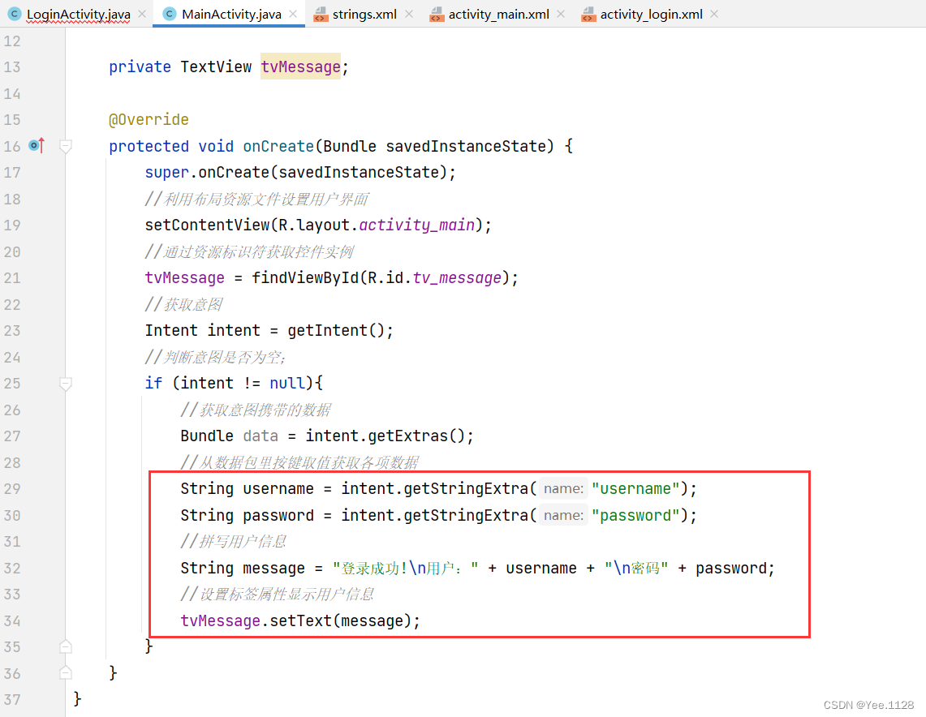Screen dimensions: 926x717
Task: Click the override gutter icon on line 16
Action: pyautogui.click(x=37, y=145)
